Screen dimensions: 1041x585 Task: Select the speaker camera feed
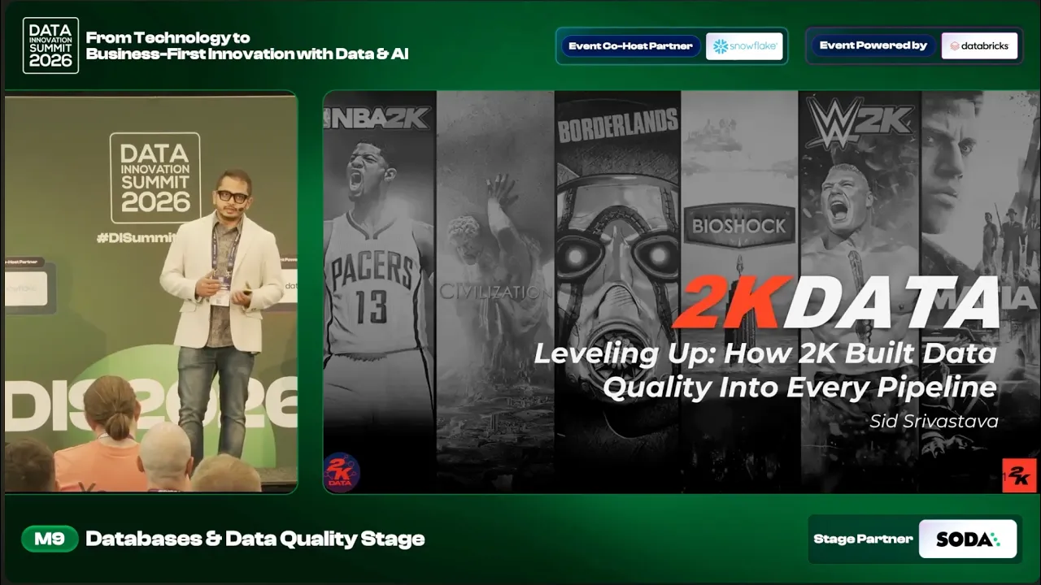pyautogui.click(x=151, y=292)
